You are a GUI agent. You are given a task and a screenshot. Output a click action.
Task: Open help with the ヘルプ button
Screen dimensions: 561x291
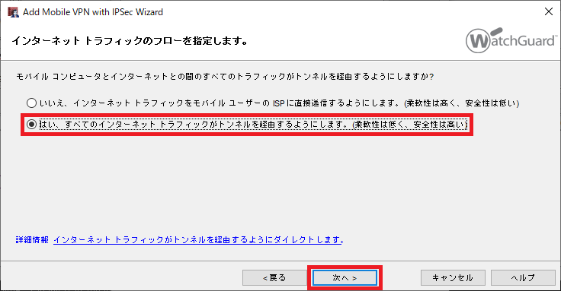tap(523, 277)
